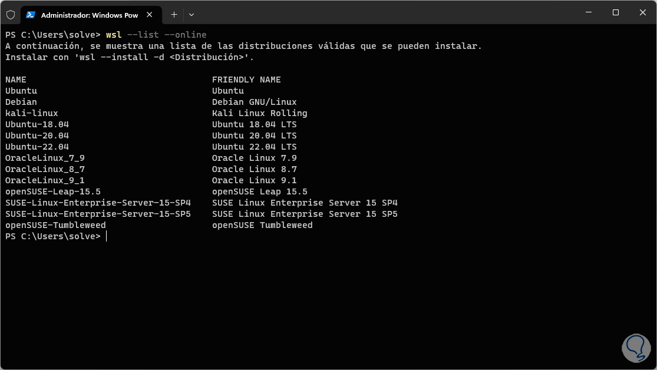The width and height of the screenshot is (657, 370).
Task: Click 'Ubuntu' in the NAME column
Action: 21,91
